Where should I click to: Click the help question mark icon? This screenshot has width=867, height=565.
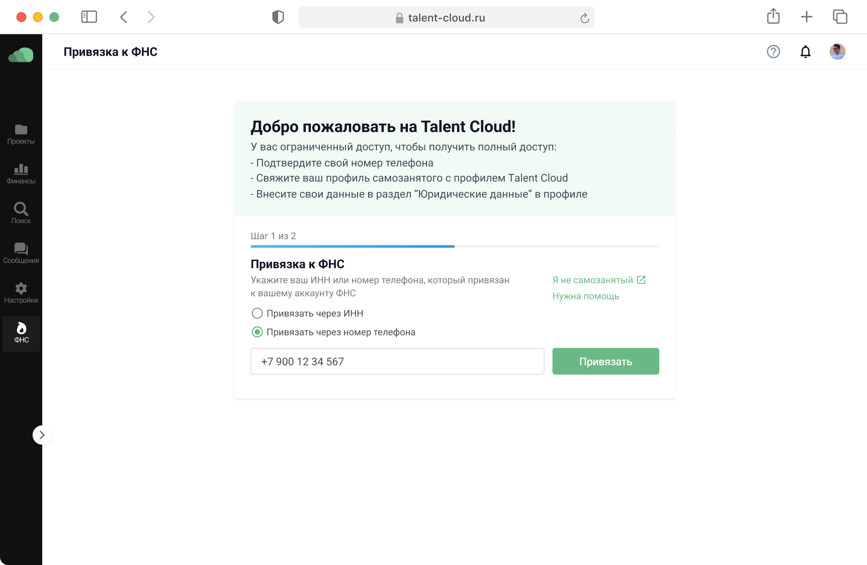[773, 52]
